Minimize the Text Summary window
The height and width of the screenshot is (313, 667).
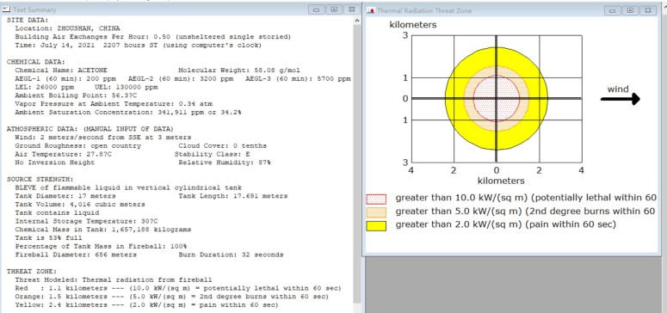(316, 9)
